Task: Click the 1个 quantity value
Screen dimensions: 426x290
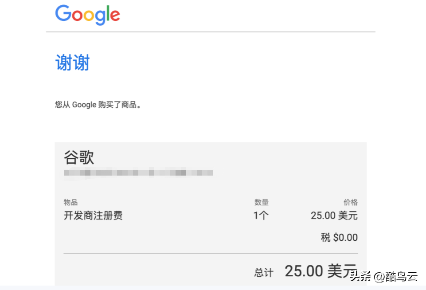Action: [261, 216]
